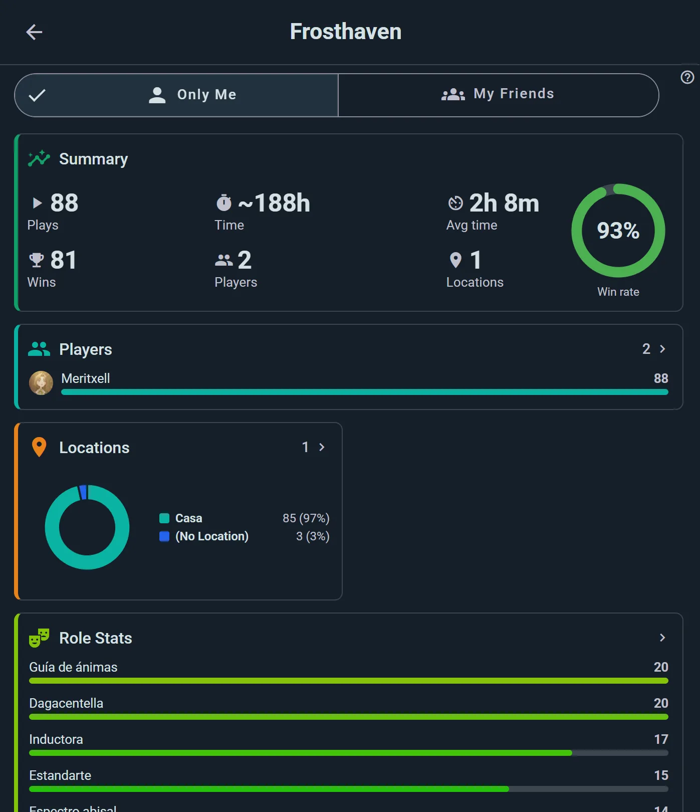The width and height of the screenshot is (700, 812).
Task: Open the help question mark icon
Action: point(687,77)
